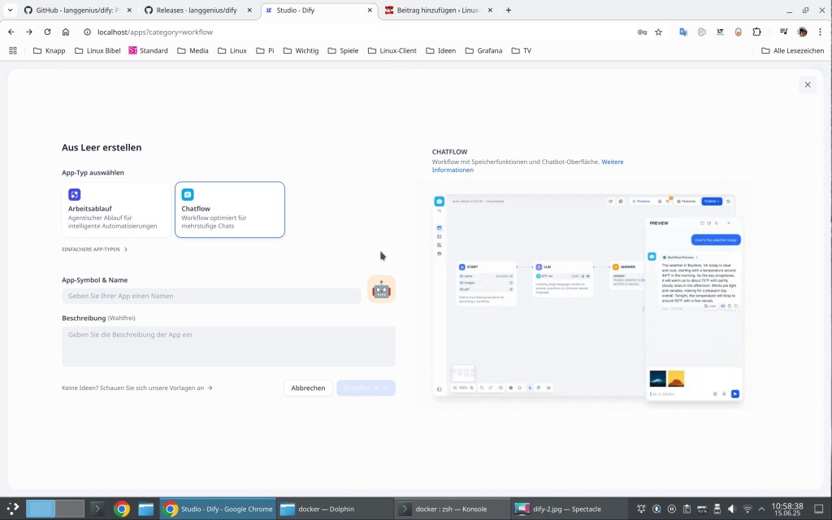The height and width of the screenshot is (520, 832).
Task: Open the templates link under Keine Ideen
Action: pos(137,388)
